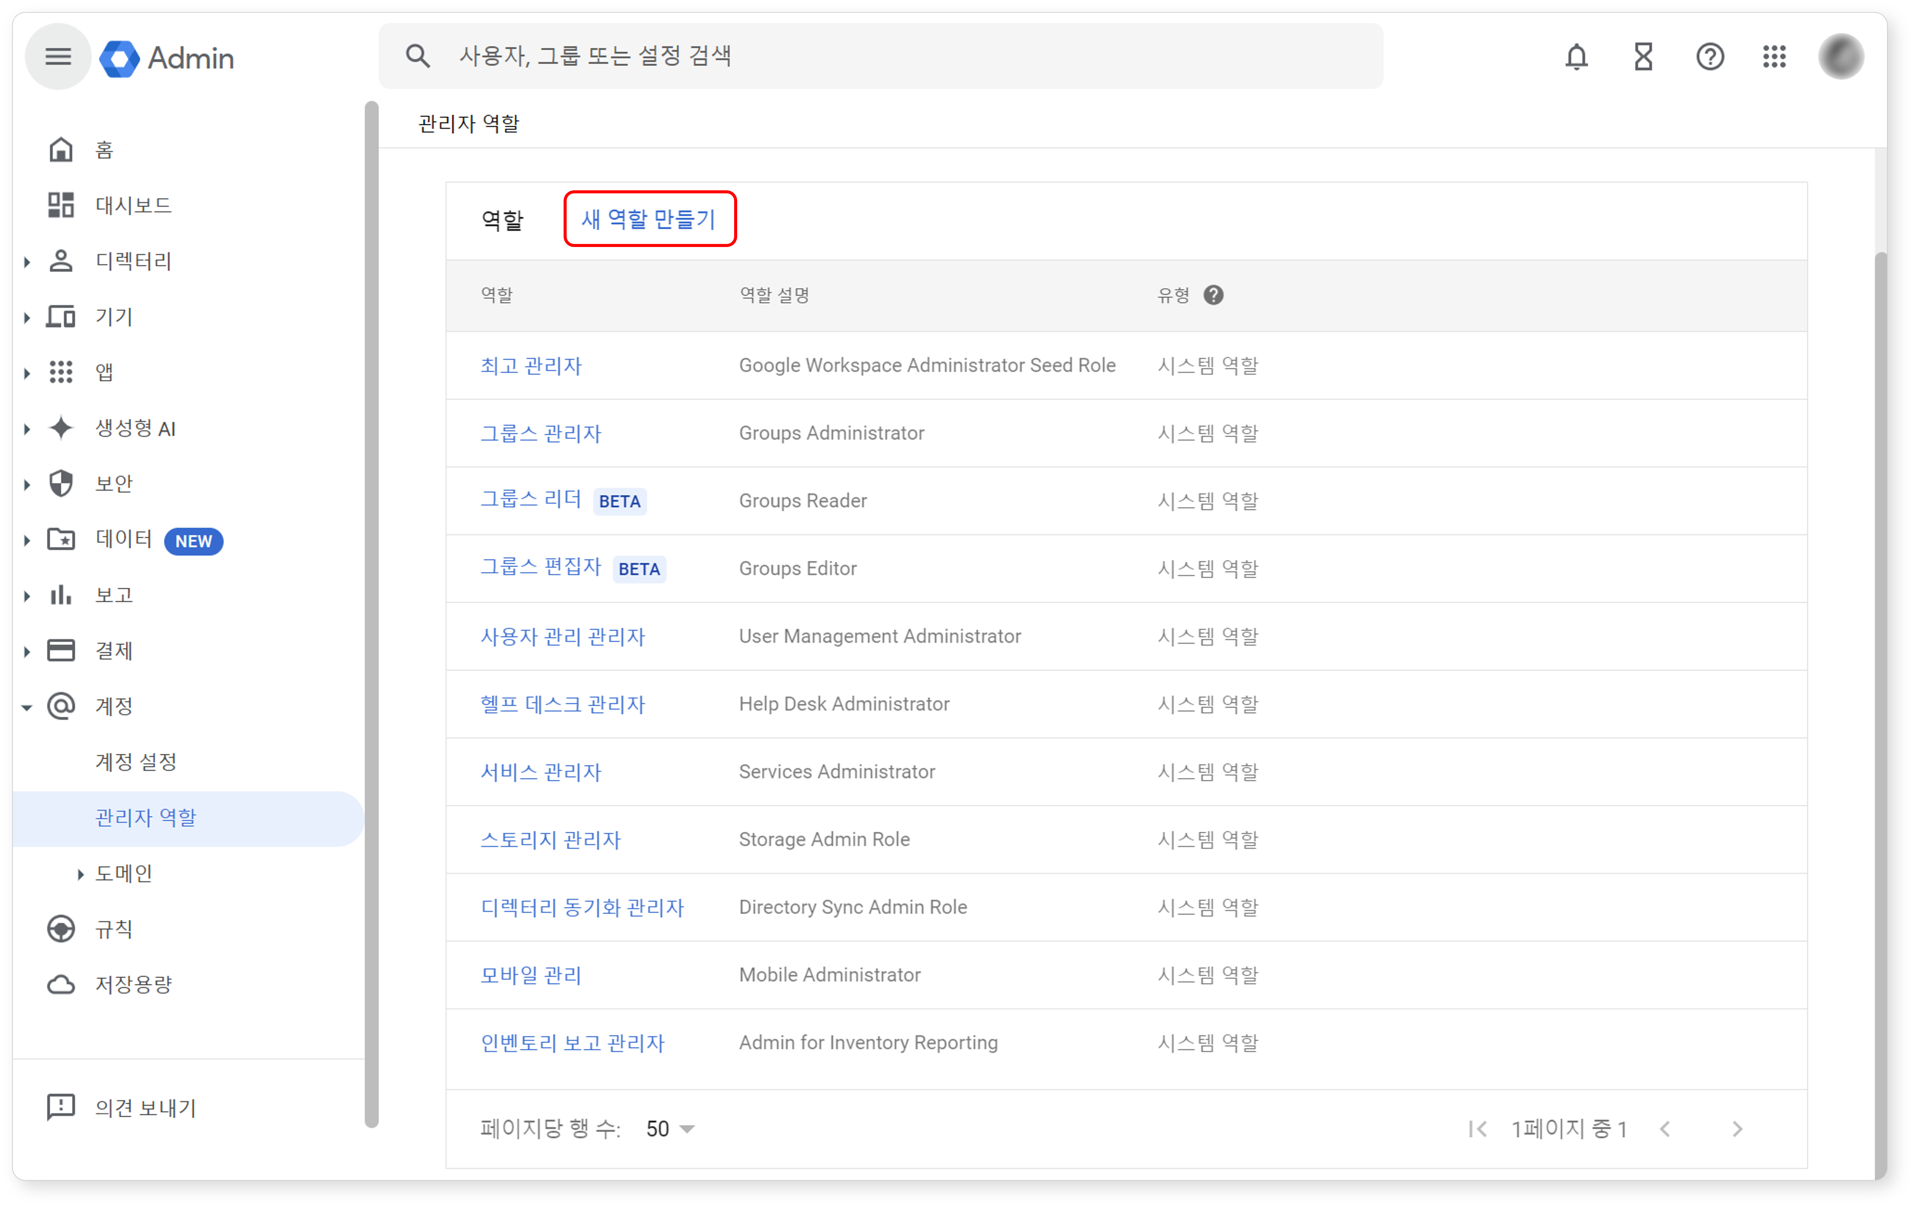The height and width of the screenshot is (1206, 1913).
Task: Expand the 데이터 sidebar section
Action: point(27,540)
